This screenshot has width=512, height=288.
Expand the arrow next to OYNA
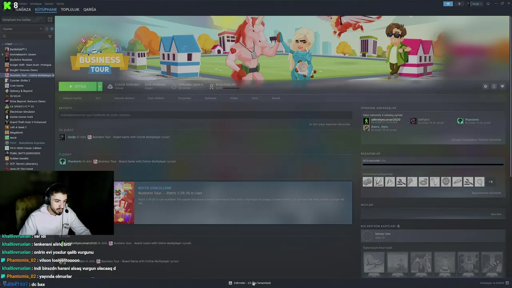[100, 86]
